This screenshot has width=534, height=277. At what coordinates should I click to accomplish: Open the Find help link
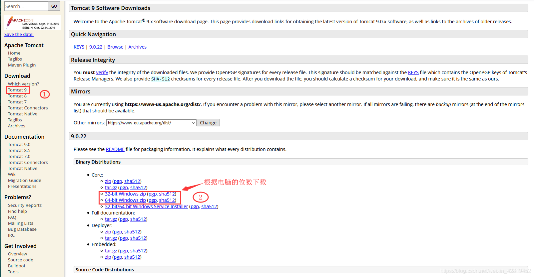pos(18,211)
